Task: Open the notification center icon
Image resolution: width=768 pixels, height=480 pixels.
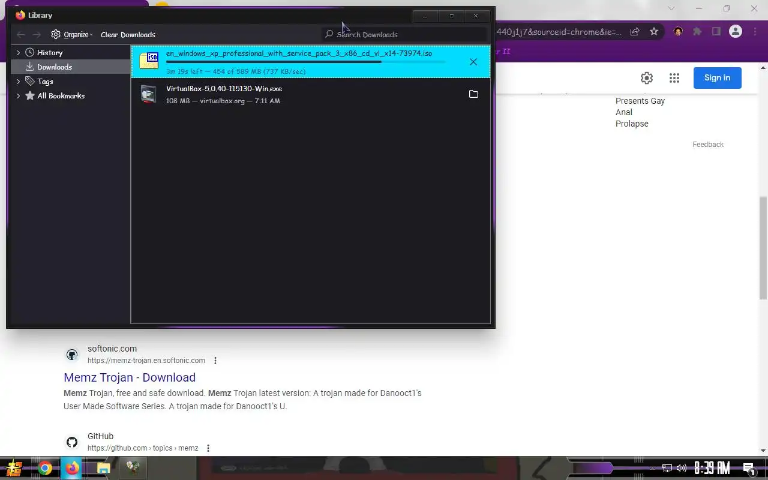Action: [749, 469]
